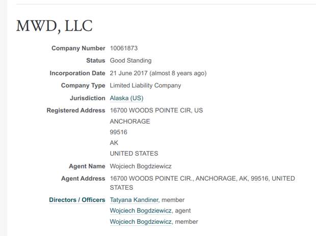Image resolution: width=316 pixels, height=236 pixels.
Task: Click the Good Standing status value
Action: click(x=130, y=61)
